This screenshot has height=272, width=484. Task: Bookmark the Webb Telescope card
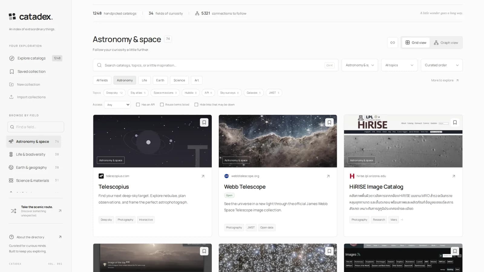click(329, 122)
